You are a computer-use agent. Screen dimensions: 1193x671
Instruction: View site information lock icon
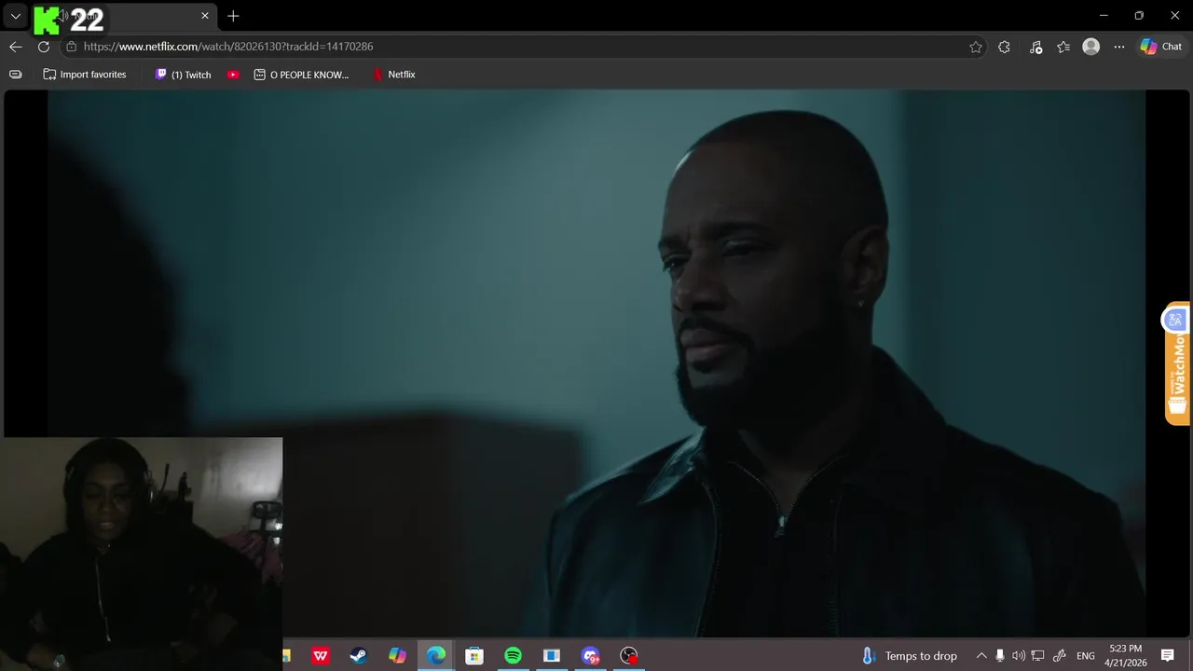(x=71, y=47)
